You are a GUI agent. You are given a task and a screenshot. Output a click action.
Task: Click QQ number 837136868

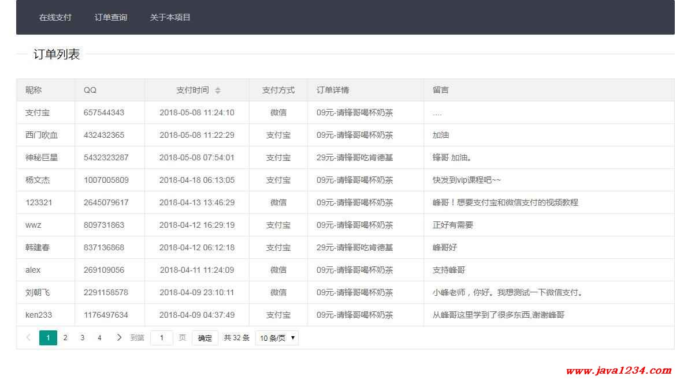coord(104,247)
